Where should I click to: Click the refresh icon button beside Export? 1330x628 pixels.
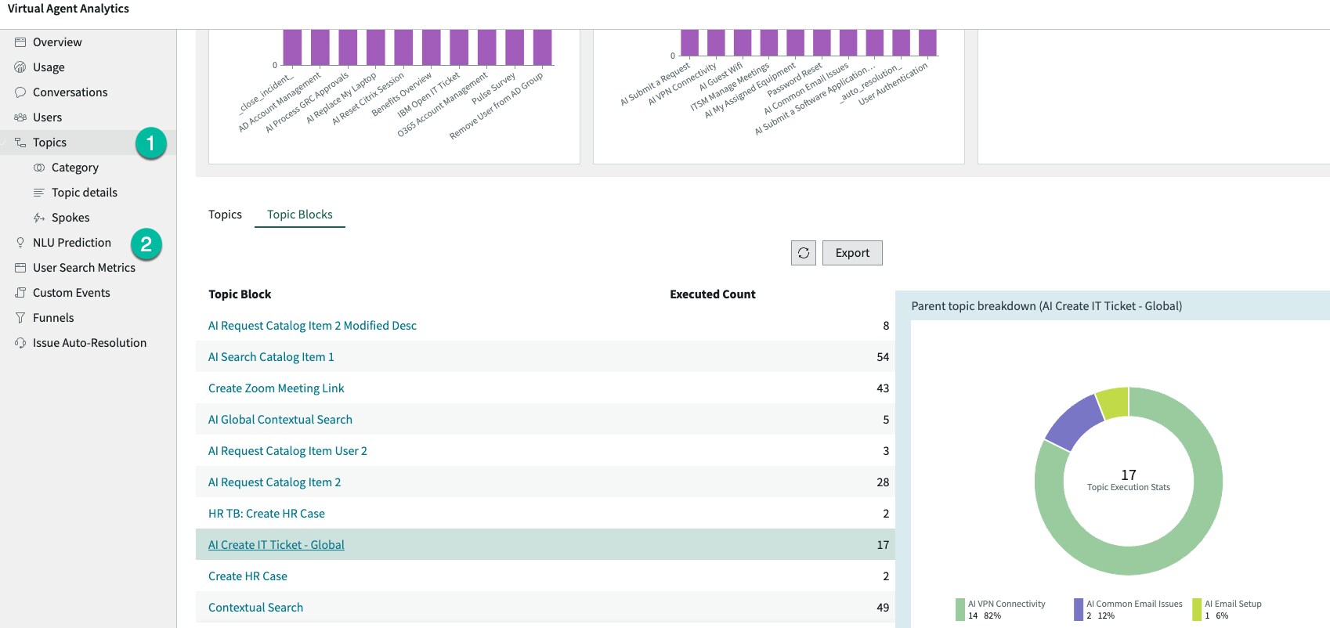coord(804,253)
